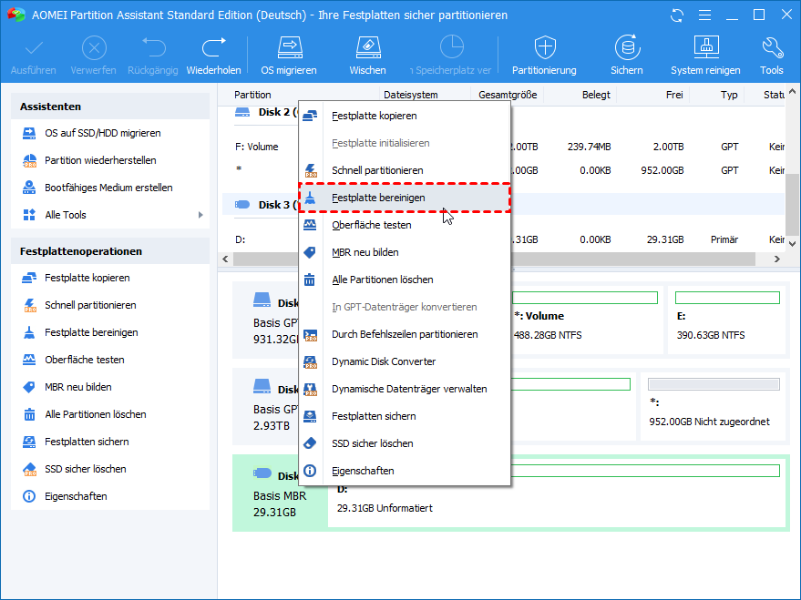
Task: Select the D: 29.31GB Unformatiert block
Action: (557, 493)
